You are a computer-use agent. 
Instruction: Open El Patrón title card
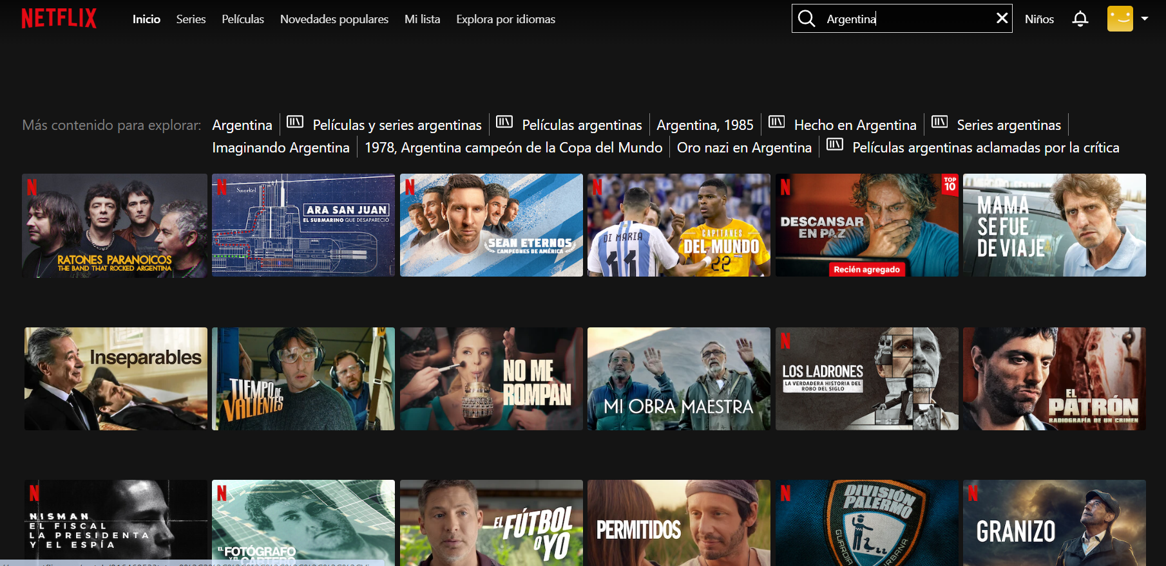pos(1055,379)
